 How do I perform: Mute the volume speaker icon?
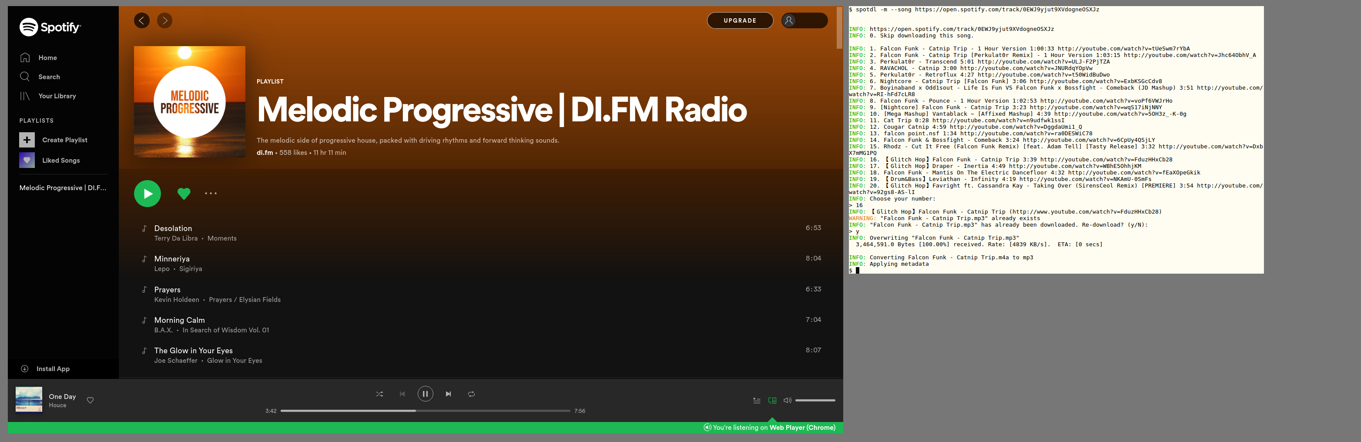[x=787, y=400]
